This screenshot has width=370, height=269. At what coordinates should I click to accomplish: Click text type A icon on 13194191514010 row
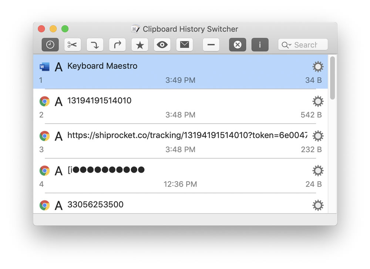pos(59,102)
